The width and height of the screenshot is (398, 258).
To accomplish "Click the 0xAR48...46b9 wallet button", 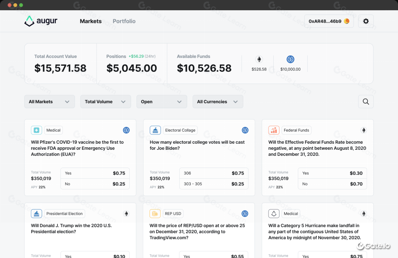I will pos(329,21).
